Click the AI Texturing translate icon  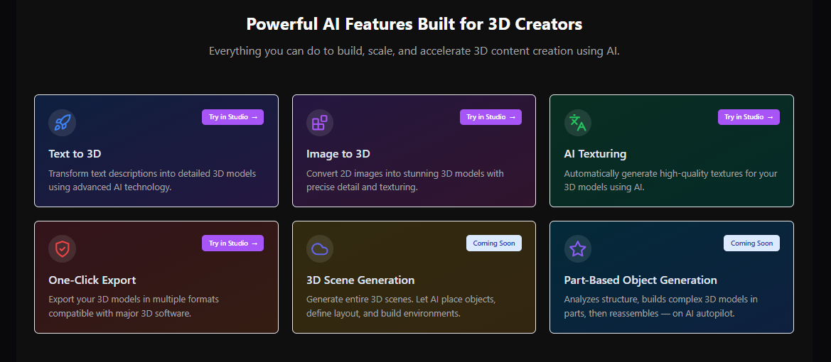(577, 123)
